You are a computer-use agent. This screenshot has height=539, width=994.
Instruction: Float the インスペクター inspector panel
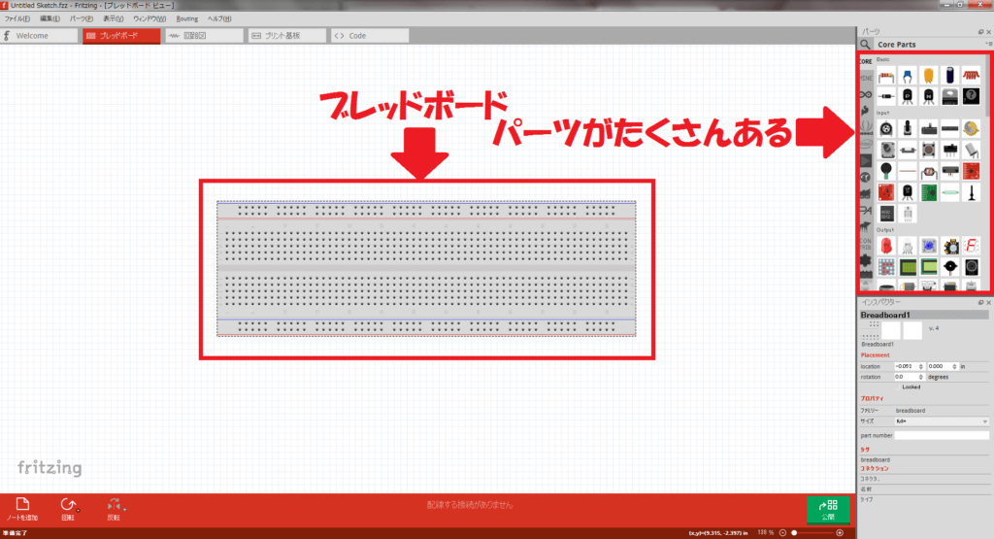(980, 302)
